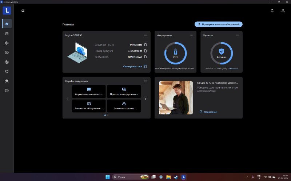The height and width of the screenshot is (181, 291).
Task: Go to previous page of support services
Action: tap(67, 99)
